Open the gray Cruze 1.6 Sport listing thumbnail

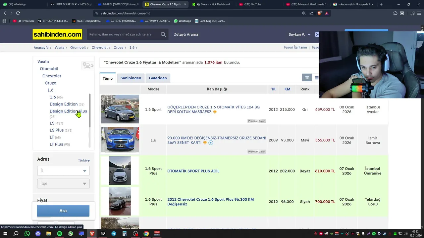(120, 109)
